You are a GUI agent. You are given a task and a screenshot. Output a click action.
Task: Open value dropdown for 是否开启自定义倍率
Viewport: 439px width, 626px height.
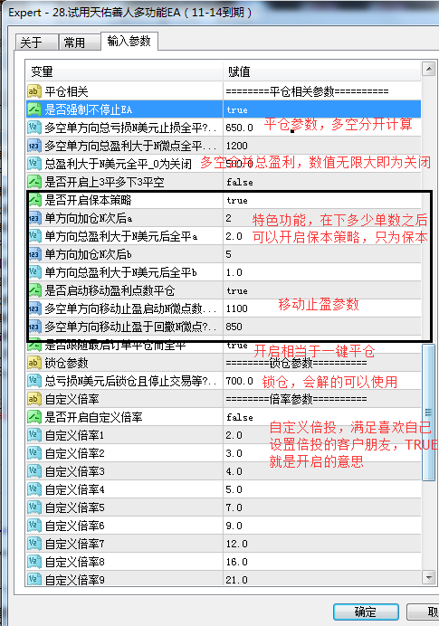click(322, 417)
